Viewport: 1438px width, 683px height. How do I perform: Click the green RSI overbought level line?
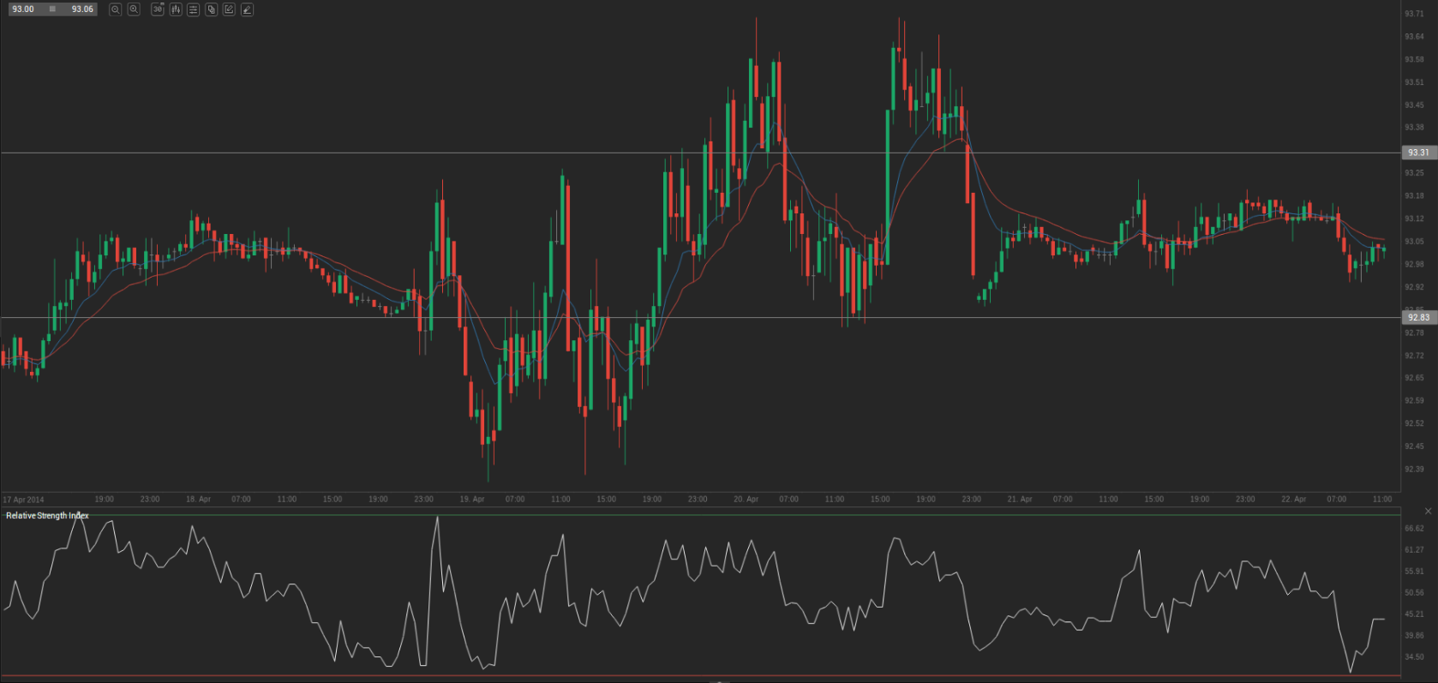point(686,514)
